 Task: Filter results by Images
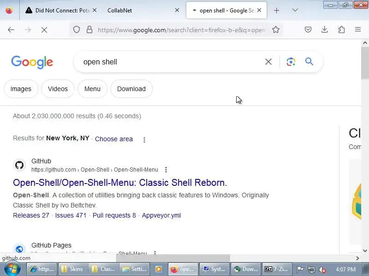(21, 89)
